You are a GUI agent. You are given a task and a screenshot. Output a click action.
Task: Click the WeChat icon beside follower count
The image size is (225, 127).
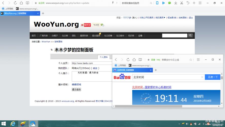[102, 25]
